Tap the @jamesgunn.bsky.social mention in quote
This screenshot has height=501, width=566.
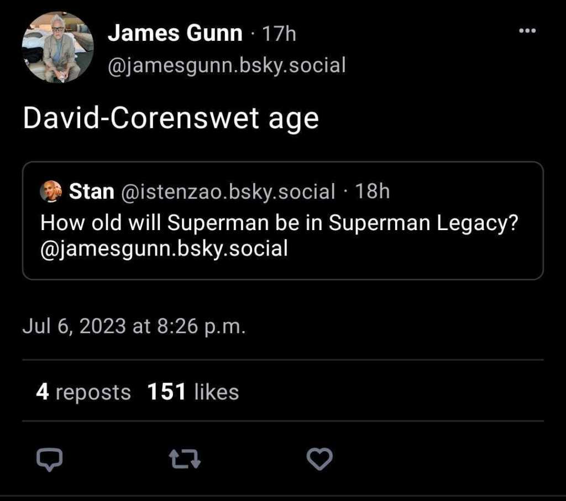(x=164, y=248)
